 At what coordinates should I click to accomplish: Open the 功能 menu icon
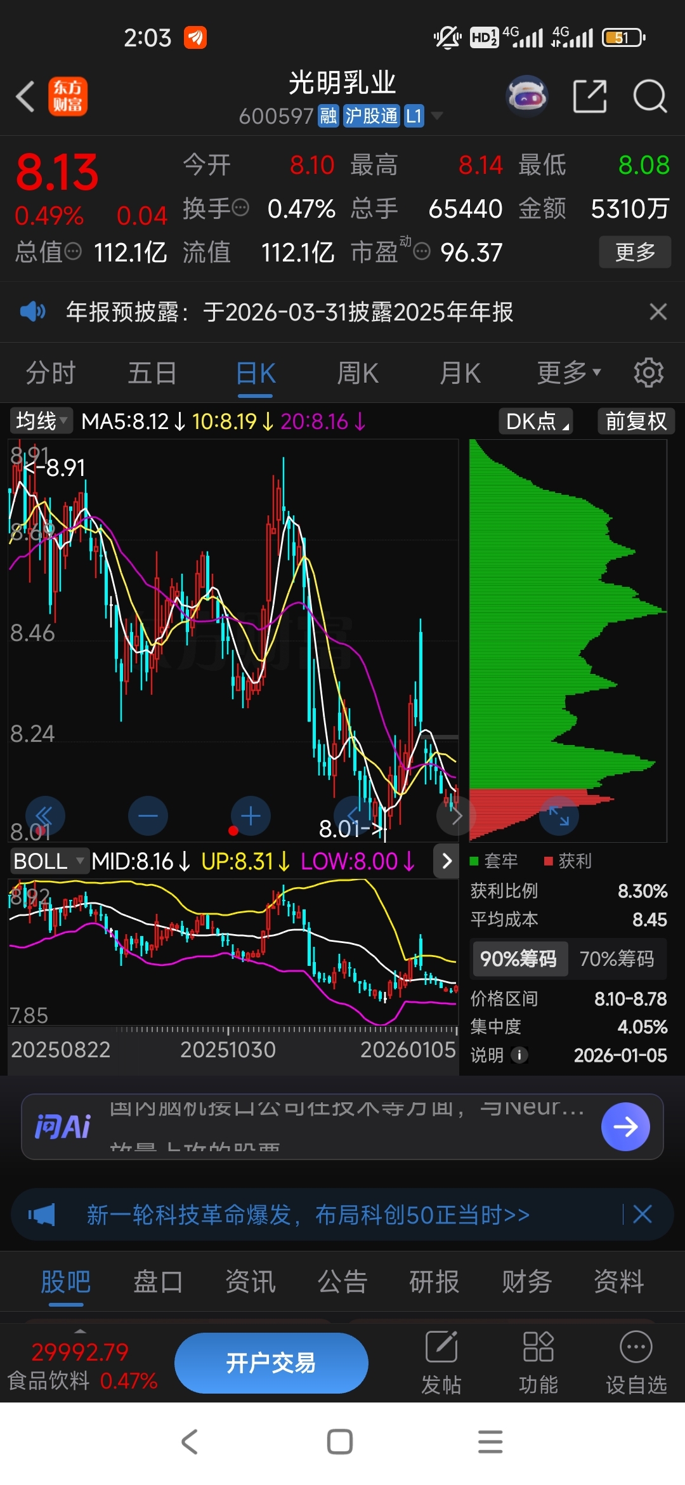click(538, 1362)
